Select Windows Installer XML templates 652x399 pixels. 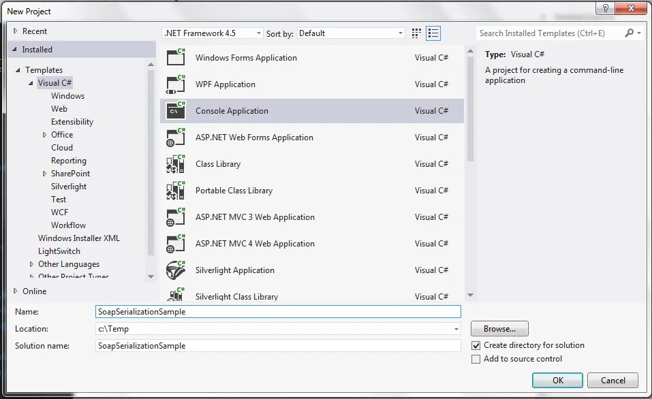tap(79, 238)
